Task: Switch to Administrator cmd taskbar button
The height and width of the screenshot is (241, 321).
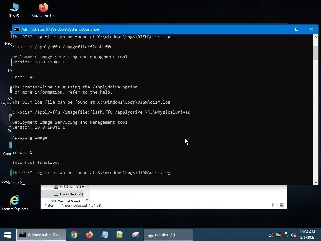Action: click(x=41, y=235)
